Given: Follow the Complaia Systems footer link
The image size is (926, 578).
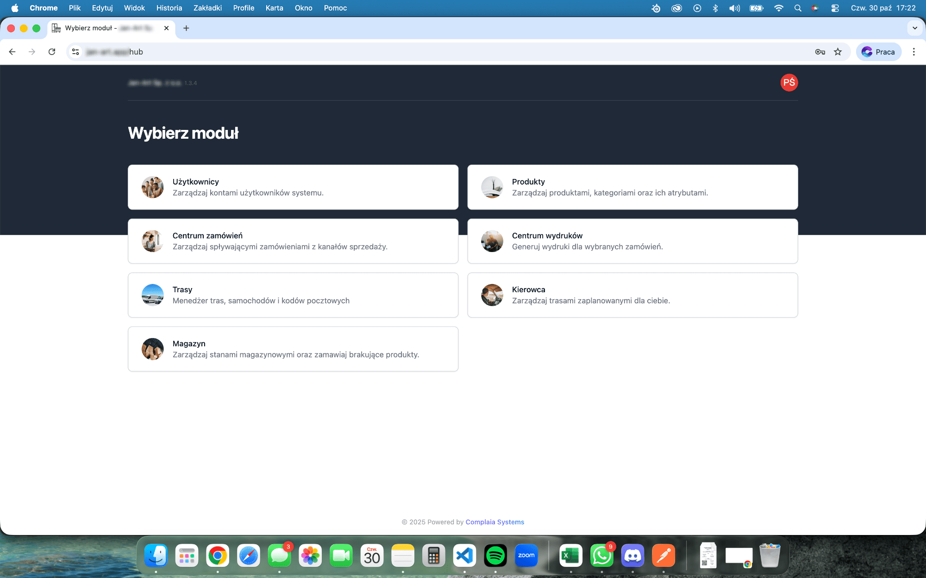Looking at the screenshot, I should (x=494, y=522).
